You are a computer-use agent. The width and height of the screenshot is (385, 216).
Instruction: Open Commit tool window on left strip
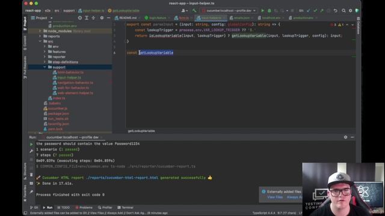(x=25, y=43)
